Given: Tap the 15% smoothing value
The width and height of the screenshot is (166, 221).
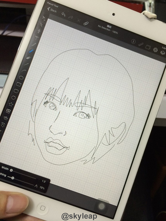Looking at the screenshot, I should (42, 188).
